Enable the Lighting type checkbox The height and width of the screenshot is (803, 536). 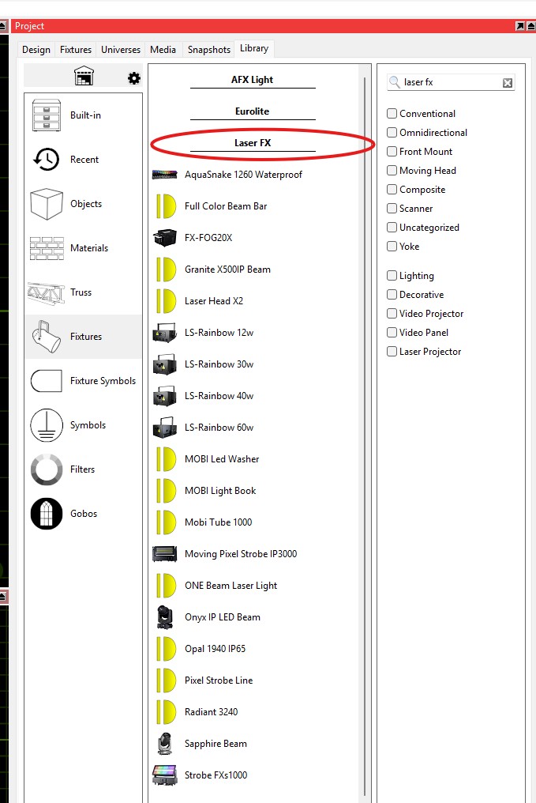point(392,276)
